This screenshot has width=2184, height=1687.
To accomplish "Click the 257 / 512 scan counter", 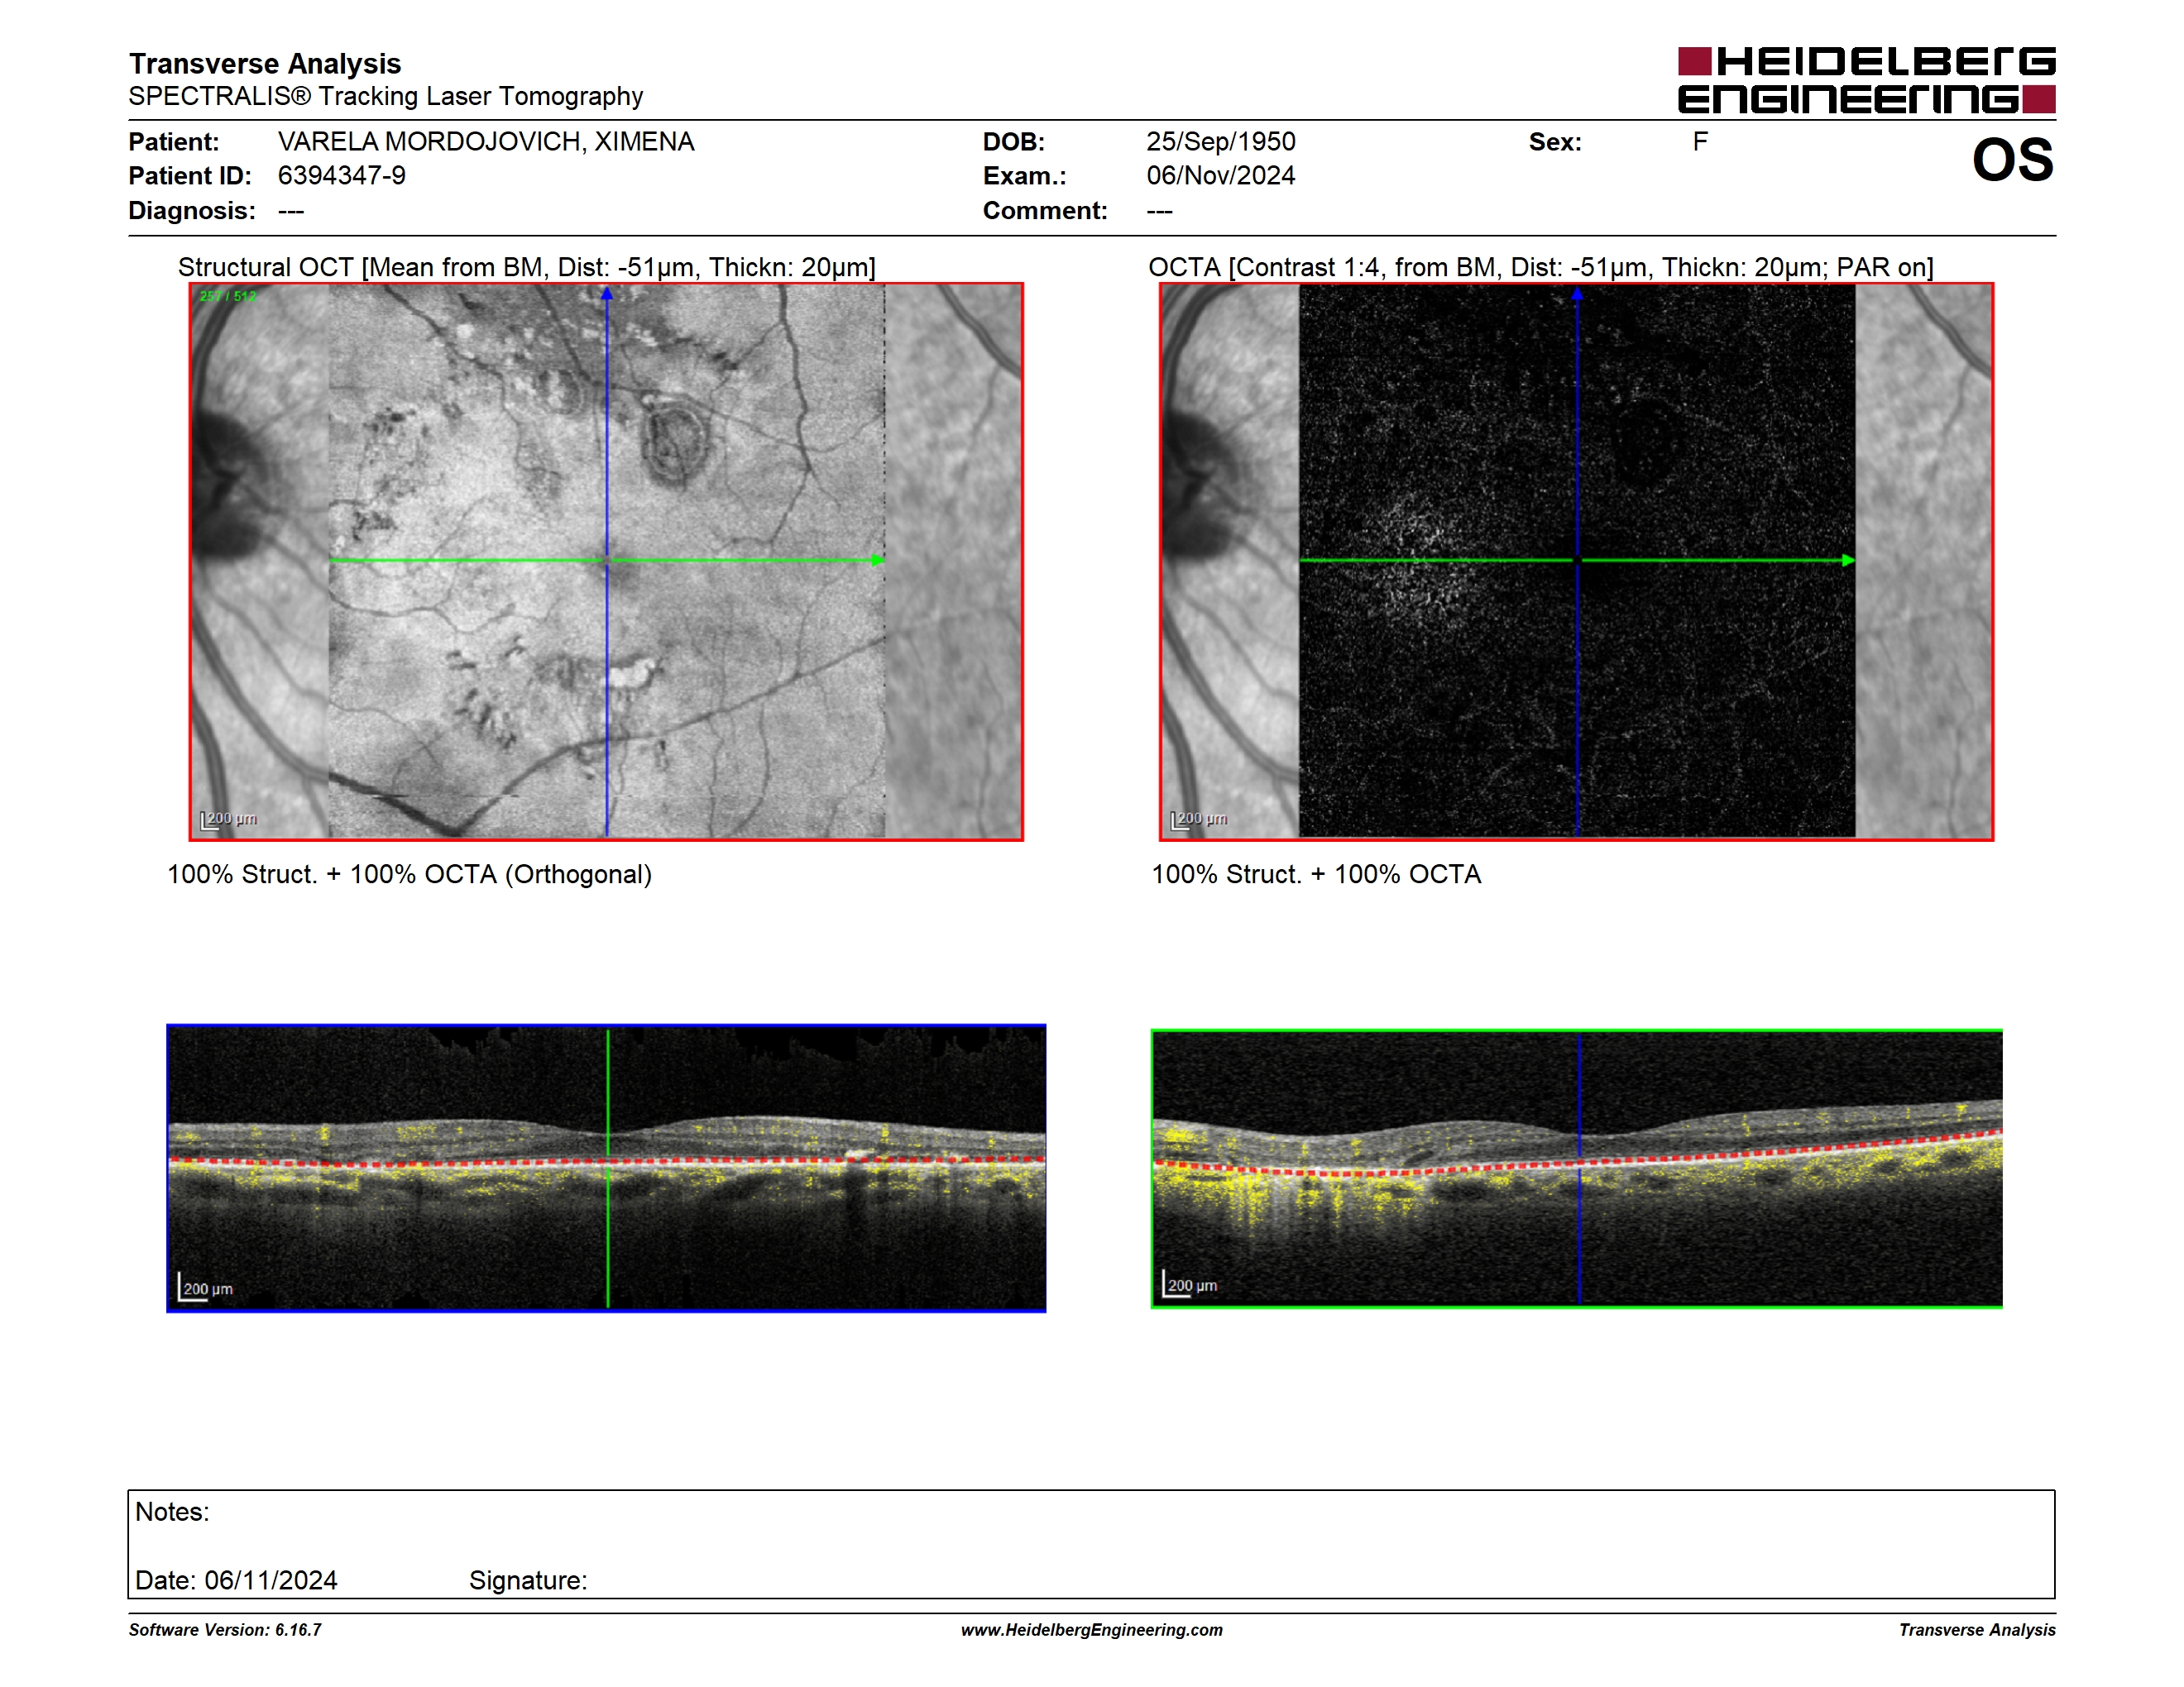I will [228, 296].
